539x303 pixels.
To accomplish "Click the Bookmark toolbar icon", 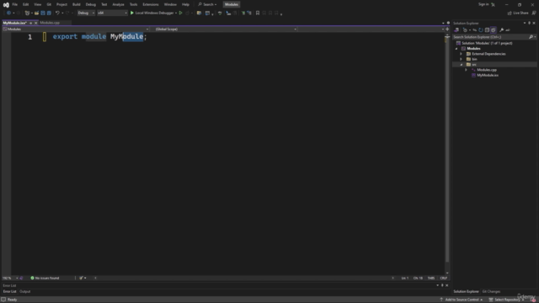I will point(258,13).
